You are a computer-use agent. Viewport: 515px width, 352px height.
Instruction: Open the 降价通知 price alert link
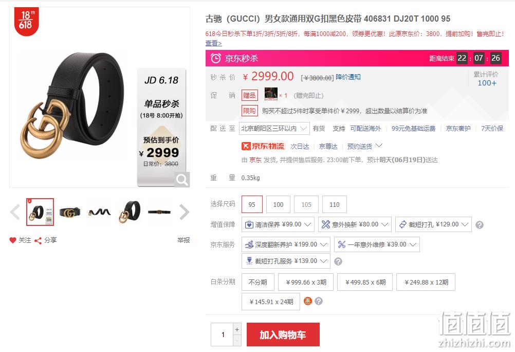[348, 77]
